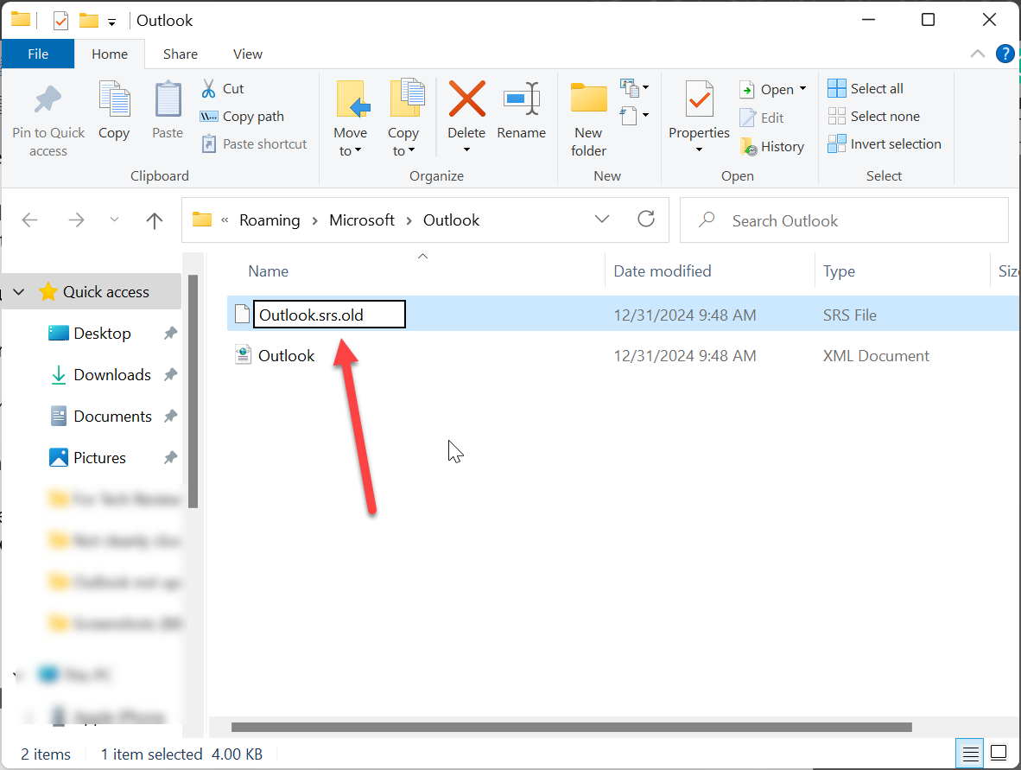Switch to Details view icon
This screenshot has height=770, width=1021.
[970, 754]
